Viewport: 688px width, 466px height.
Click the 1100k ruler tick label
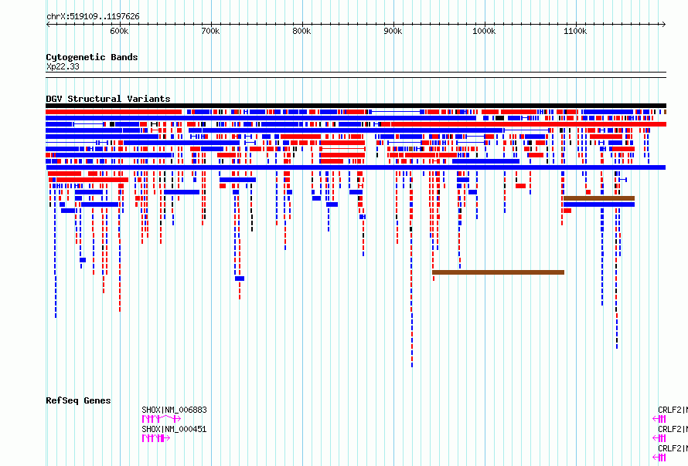coord(575,31)
